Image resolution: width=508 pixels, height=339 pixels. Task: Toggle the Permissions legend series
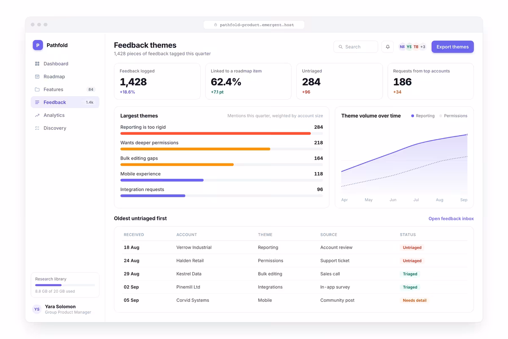[x=453, y=116]
